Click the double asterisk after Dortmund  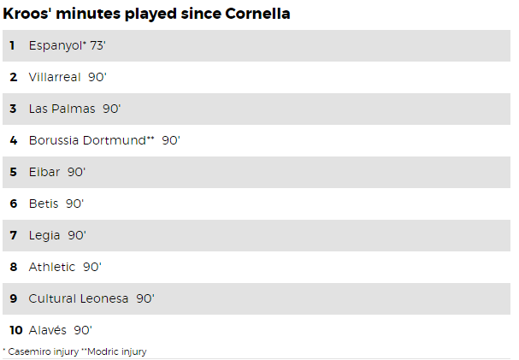click(150, 138)
